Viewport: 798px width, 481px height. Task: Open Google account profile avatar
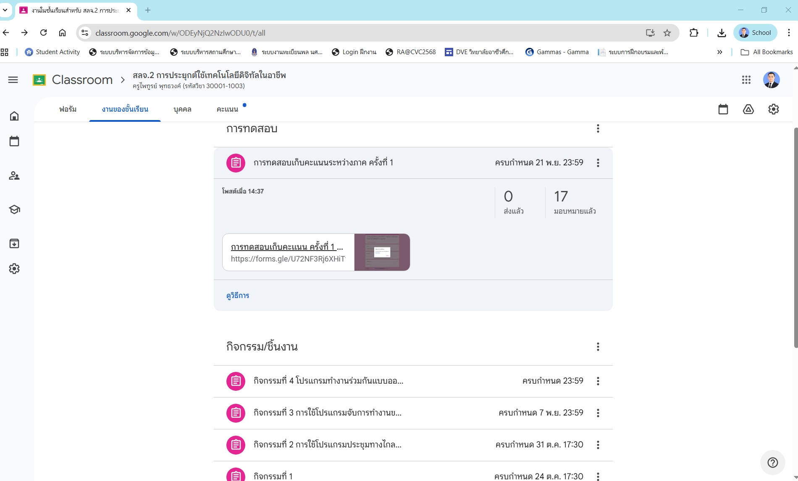click(771, 80)
